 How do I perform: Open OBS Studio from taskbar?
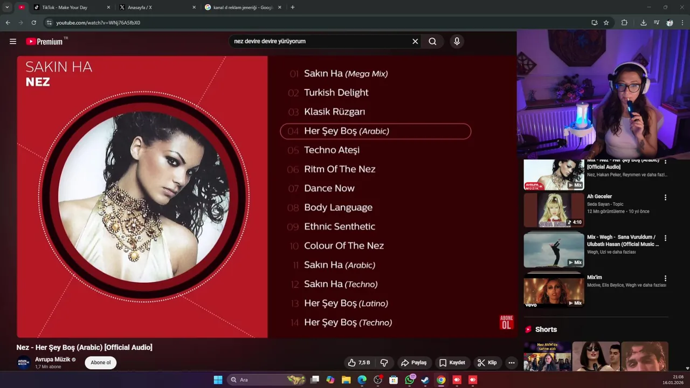[378, 380]
